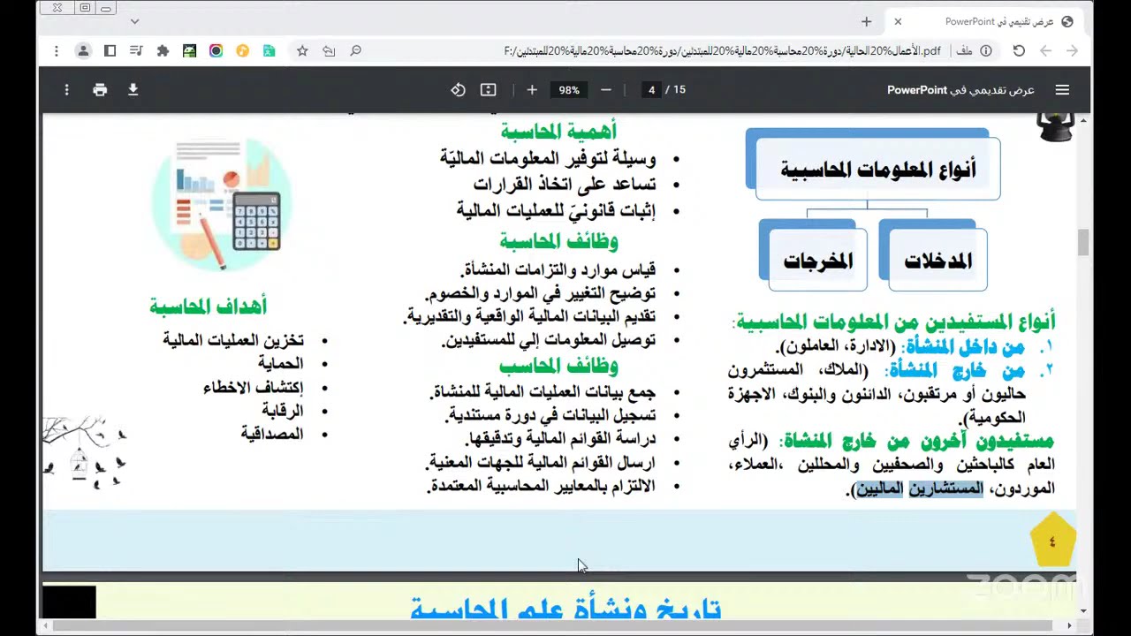Open PDF viewer more actions menu
The height and width of the screenshot is (636, 1131).
(66, 90)
